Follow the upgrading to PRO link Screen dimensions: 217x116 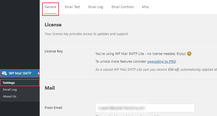click(162, 61)
